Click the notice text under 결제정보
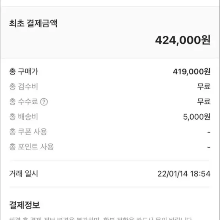This screenshot has height=220, width=220. pos(100,218)
